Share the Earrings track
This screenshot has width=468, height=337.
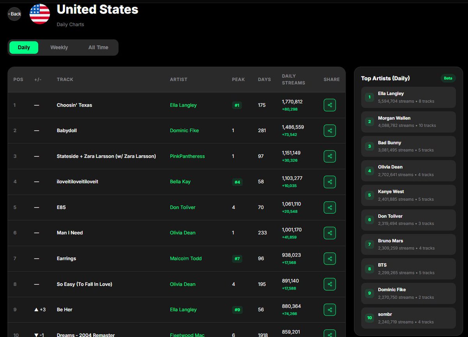(x=330, y=259)
